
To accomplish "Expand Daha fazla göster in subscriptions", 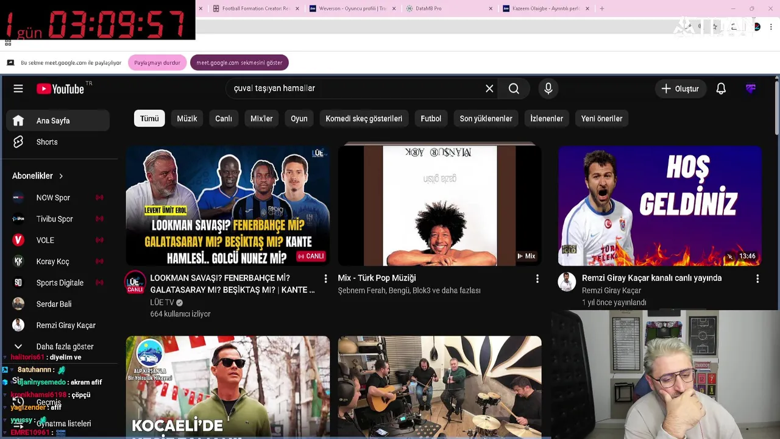I will point(58,346).
